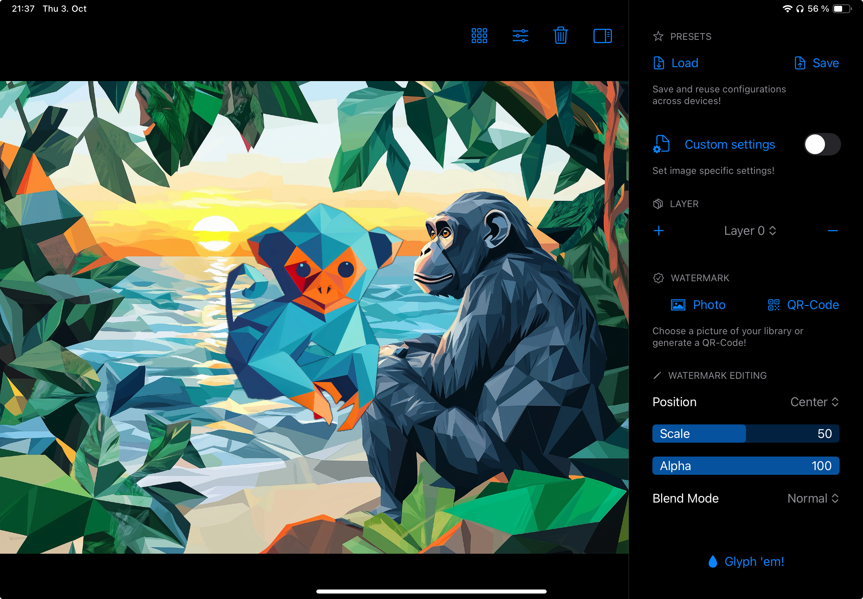
Task: Click the droplet icon by Glyph 'em!
Action: 713,561
